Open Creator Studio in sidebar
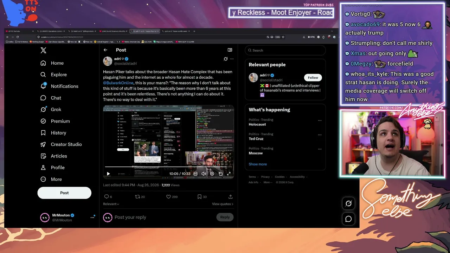The image size is (450, 253). (61, 144)
